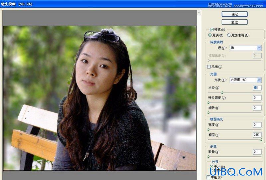Click the 确定 (OK) button
This screenshot has width=266, height=180.
coord(235,14)
